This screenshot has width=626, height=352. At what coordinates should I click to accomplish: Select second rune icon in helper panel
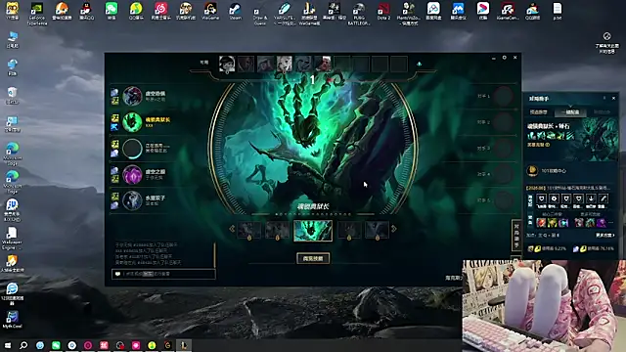tap(554, 198)
